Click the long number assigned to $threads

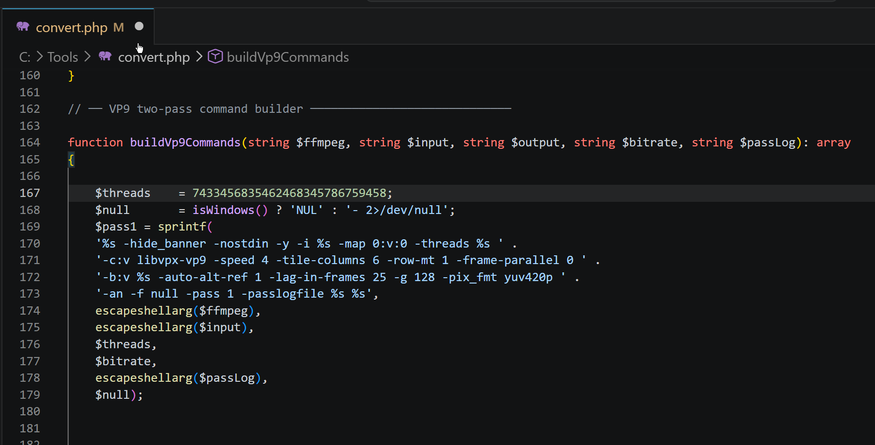click(x=289, y=193)
